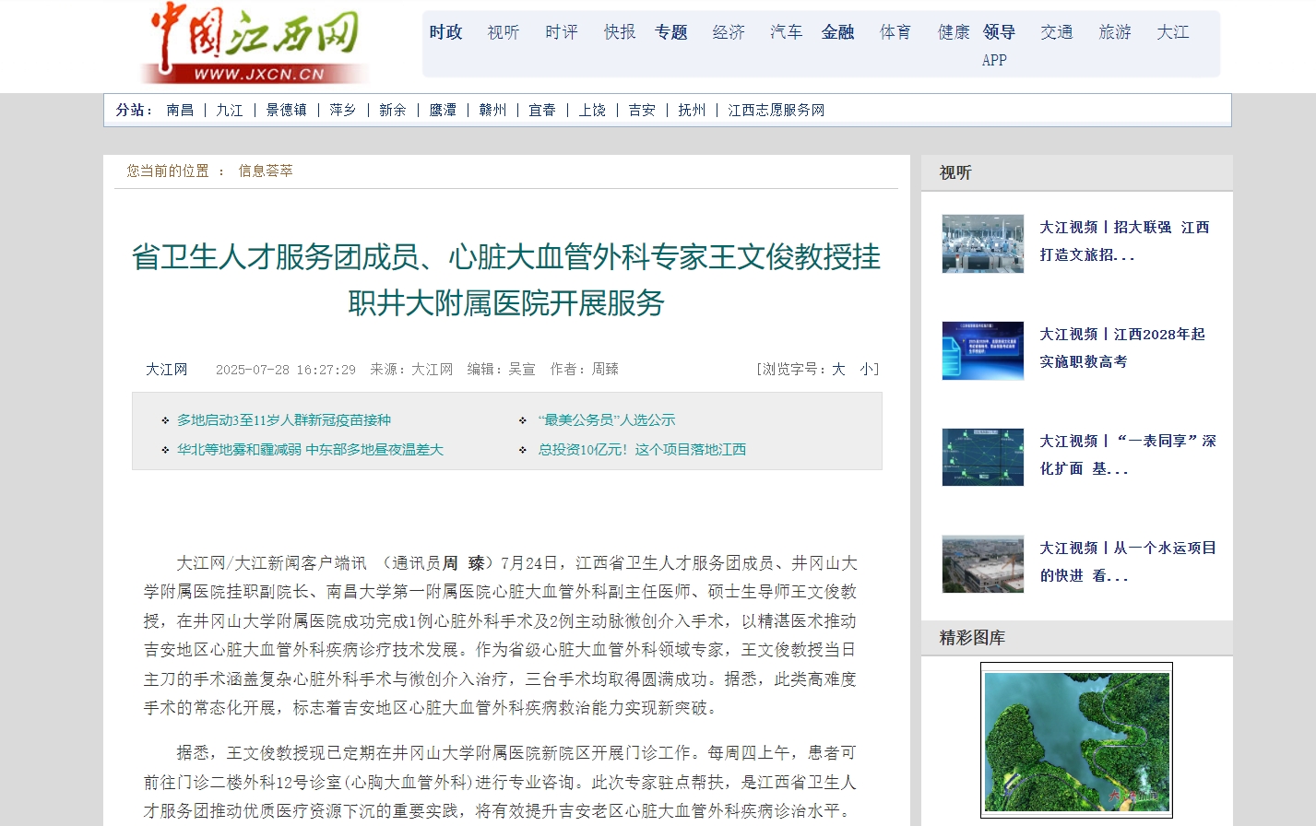Open the 专题 navigation section

[x=670, y=32]
